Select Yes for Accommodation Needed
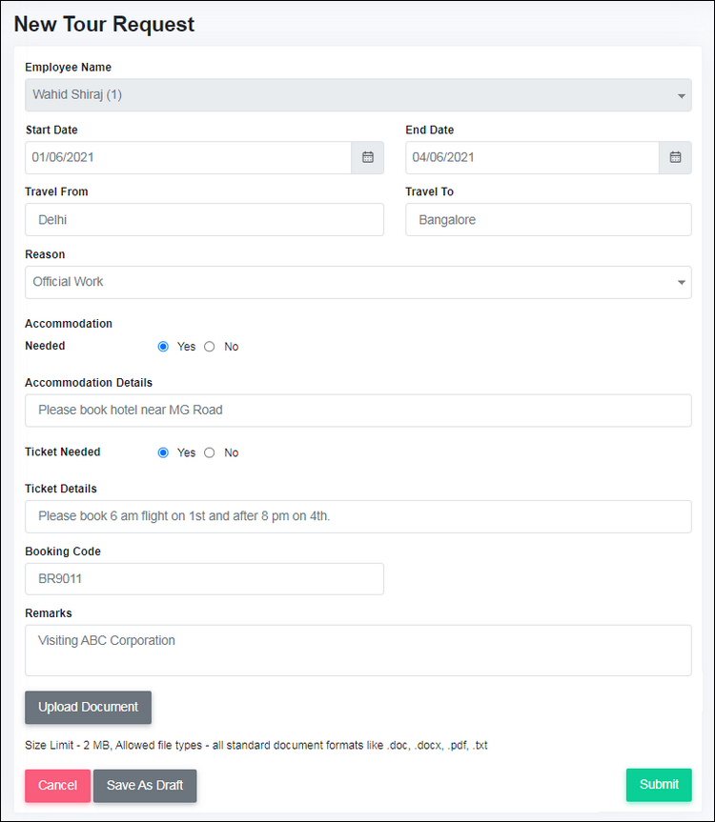The width and height of the screenshot is (715, 822). click(163, 347)
